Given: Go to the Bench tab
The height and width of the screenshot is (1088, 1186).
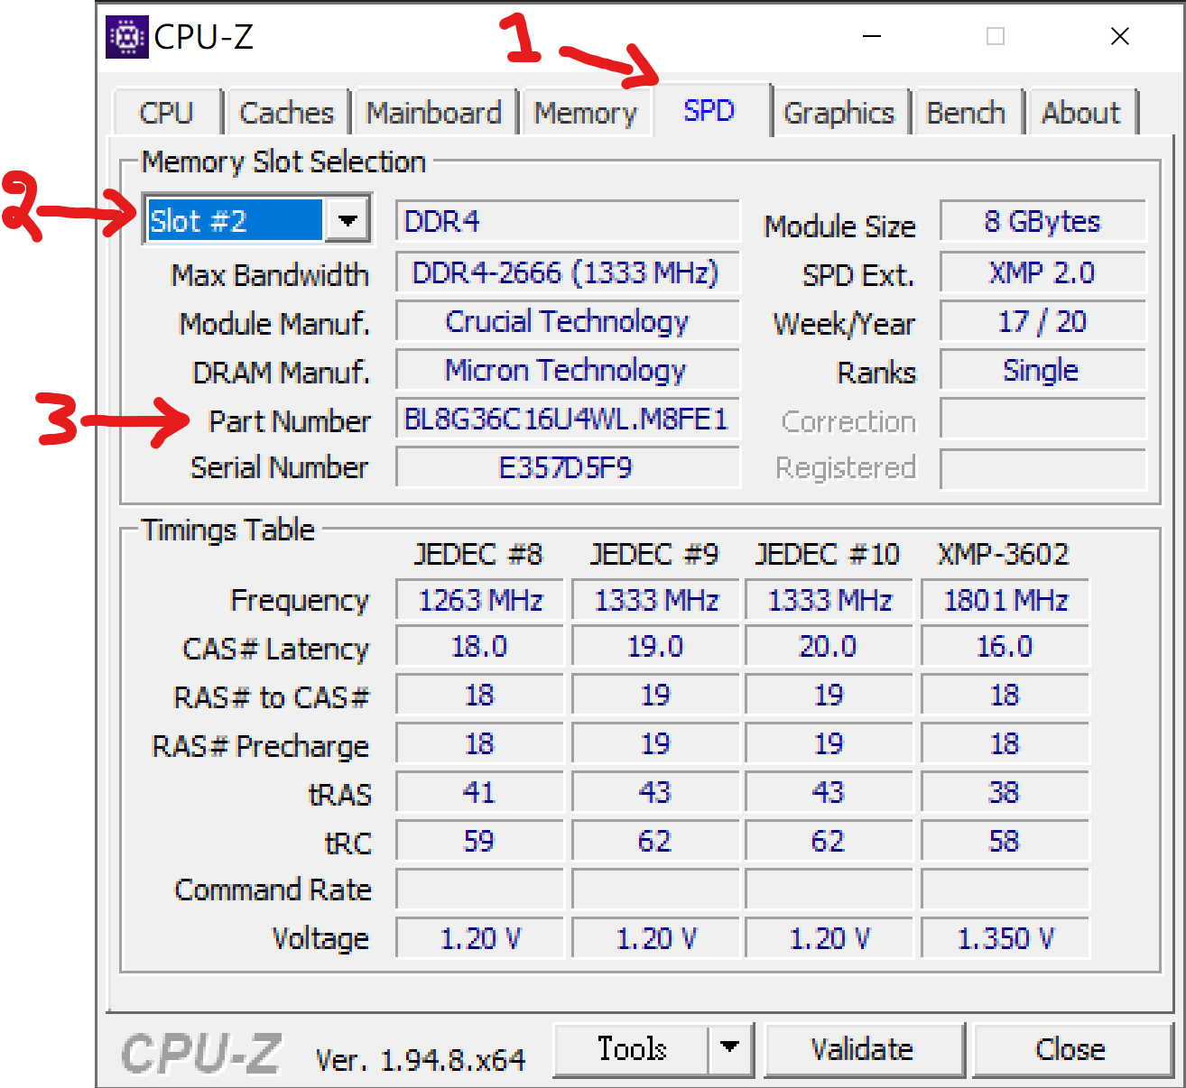Looking at the screenshot, I should tap(967, 113).
